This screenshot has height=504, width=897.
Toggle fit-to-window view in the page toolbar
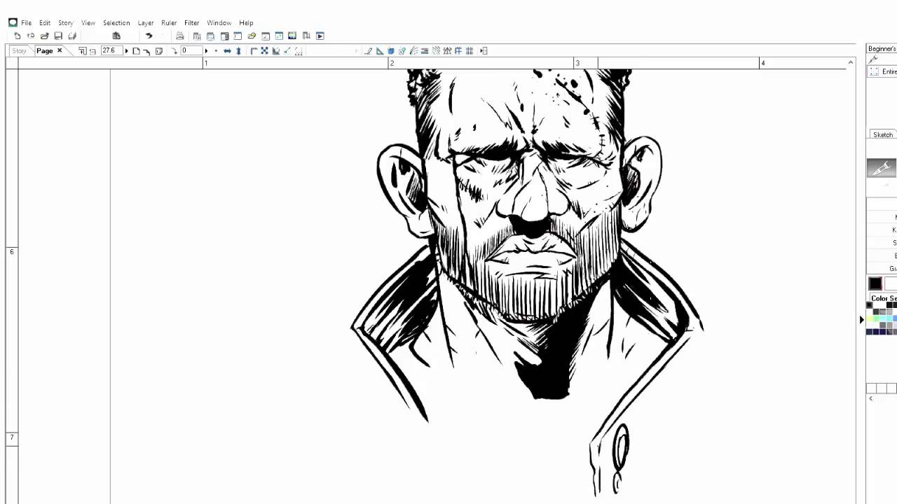click(x=137, y=50)
